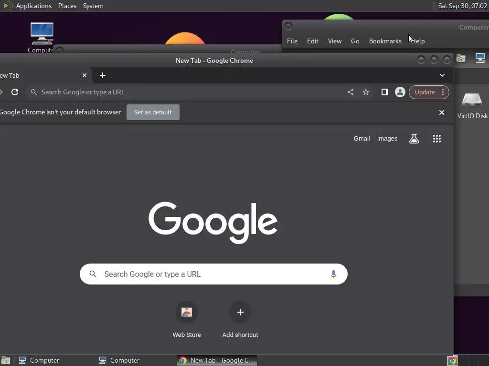489x366 pixels.
Task: Open the Images link
Action: coord(387,139)
